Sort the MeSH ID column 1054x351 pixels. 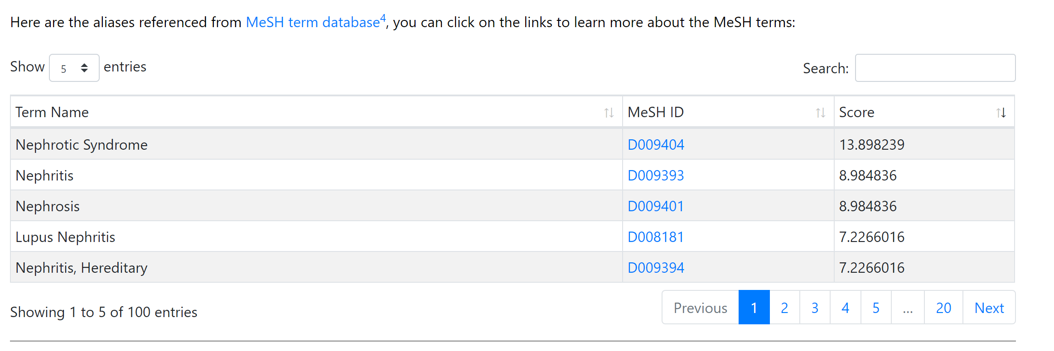tap(820, 113)
